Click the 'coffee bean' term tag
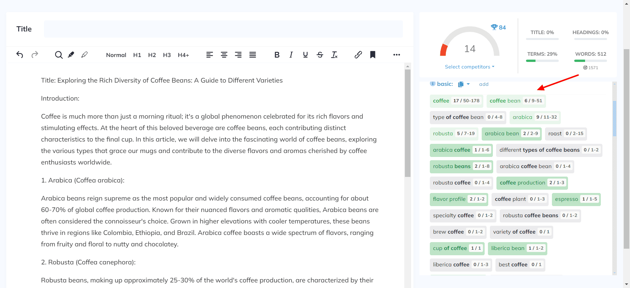 coord(505,101)
